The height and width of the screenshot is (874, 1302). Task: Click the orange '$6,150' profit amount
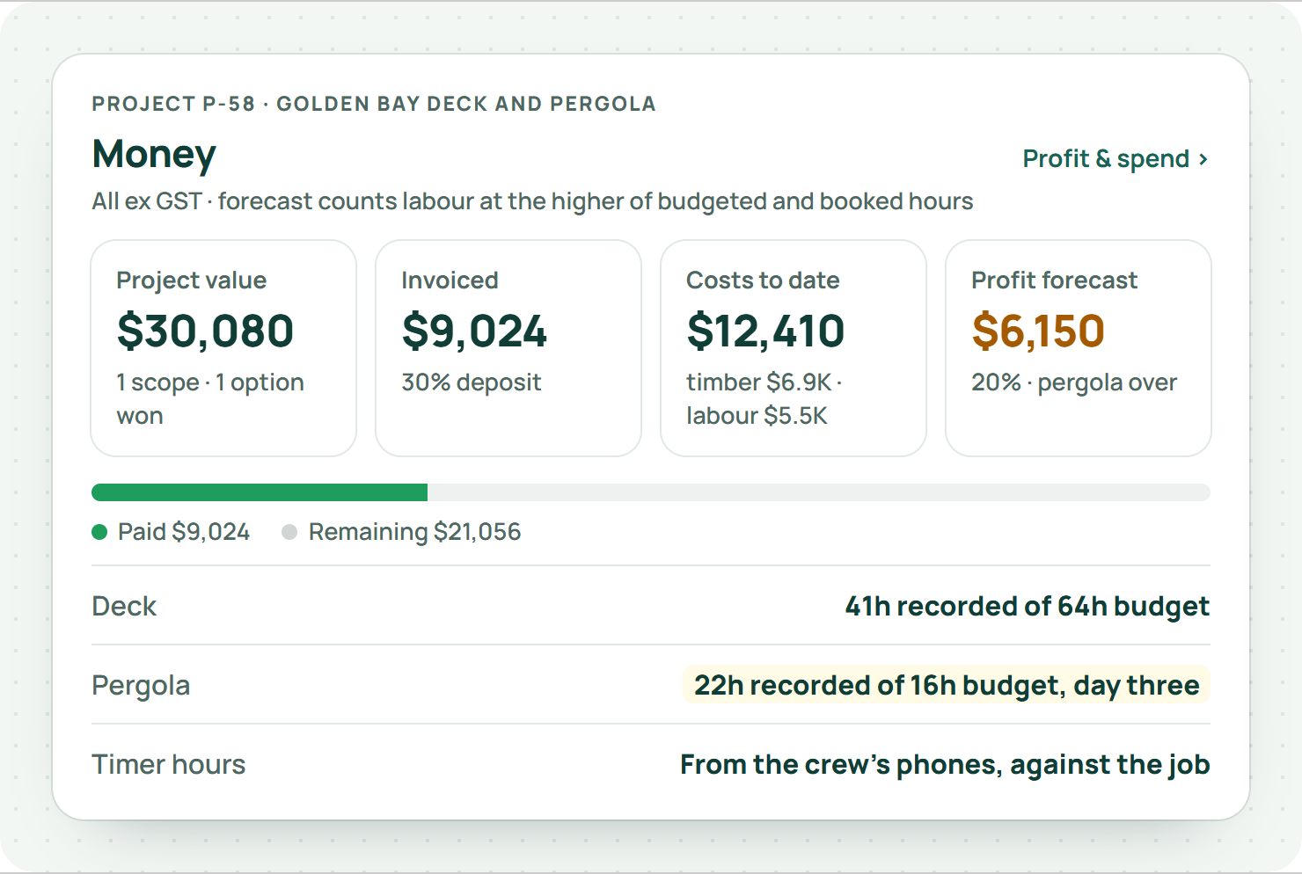(1038, 331)
